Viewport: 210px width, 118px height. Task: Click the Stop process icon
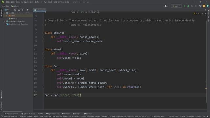click(196, 6)
